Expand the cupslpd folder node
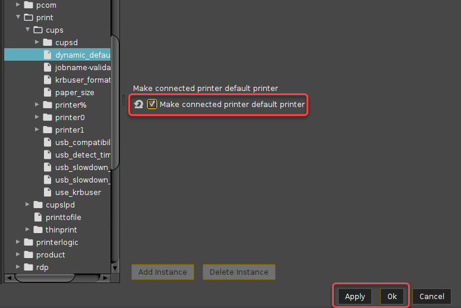The height and width of the screenshot is (308, 461). pyautogui.click(x=28, y=205)
